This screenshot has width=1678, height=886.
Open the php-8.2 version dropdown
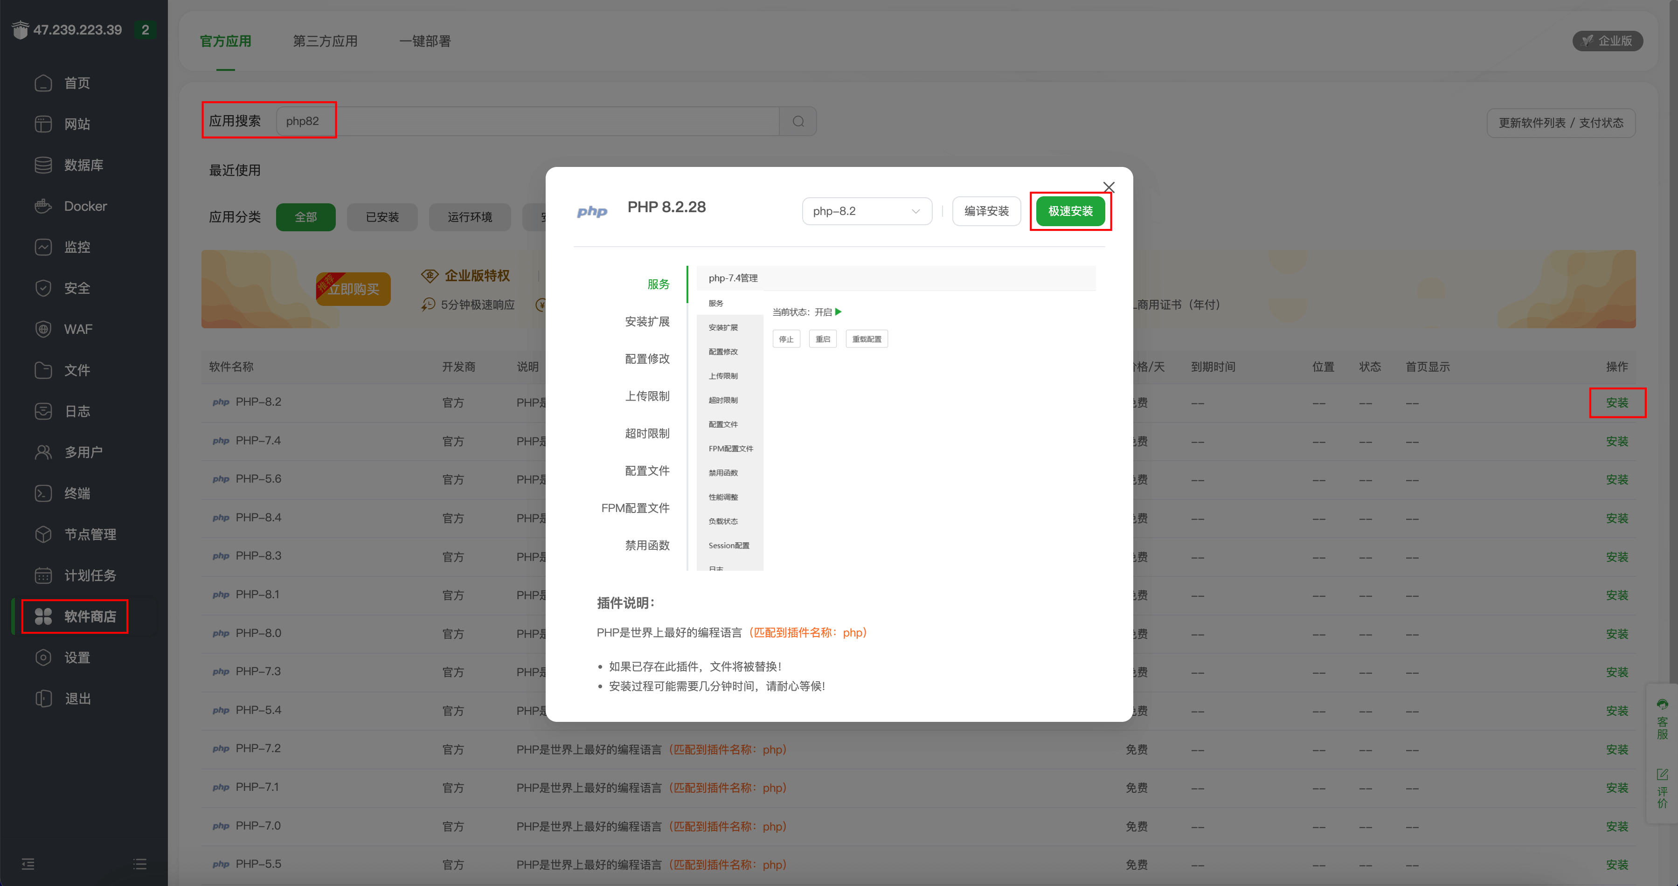867,211
